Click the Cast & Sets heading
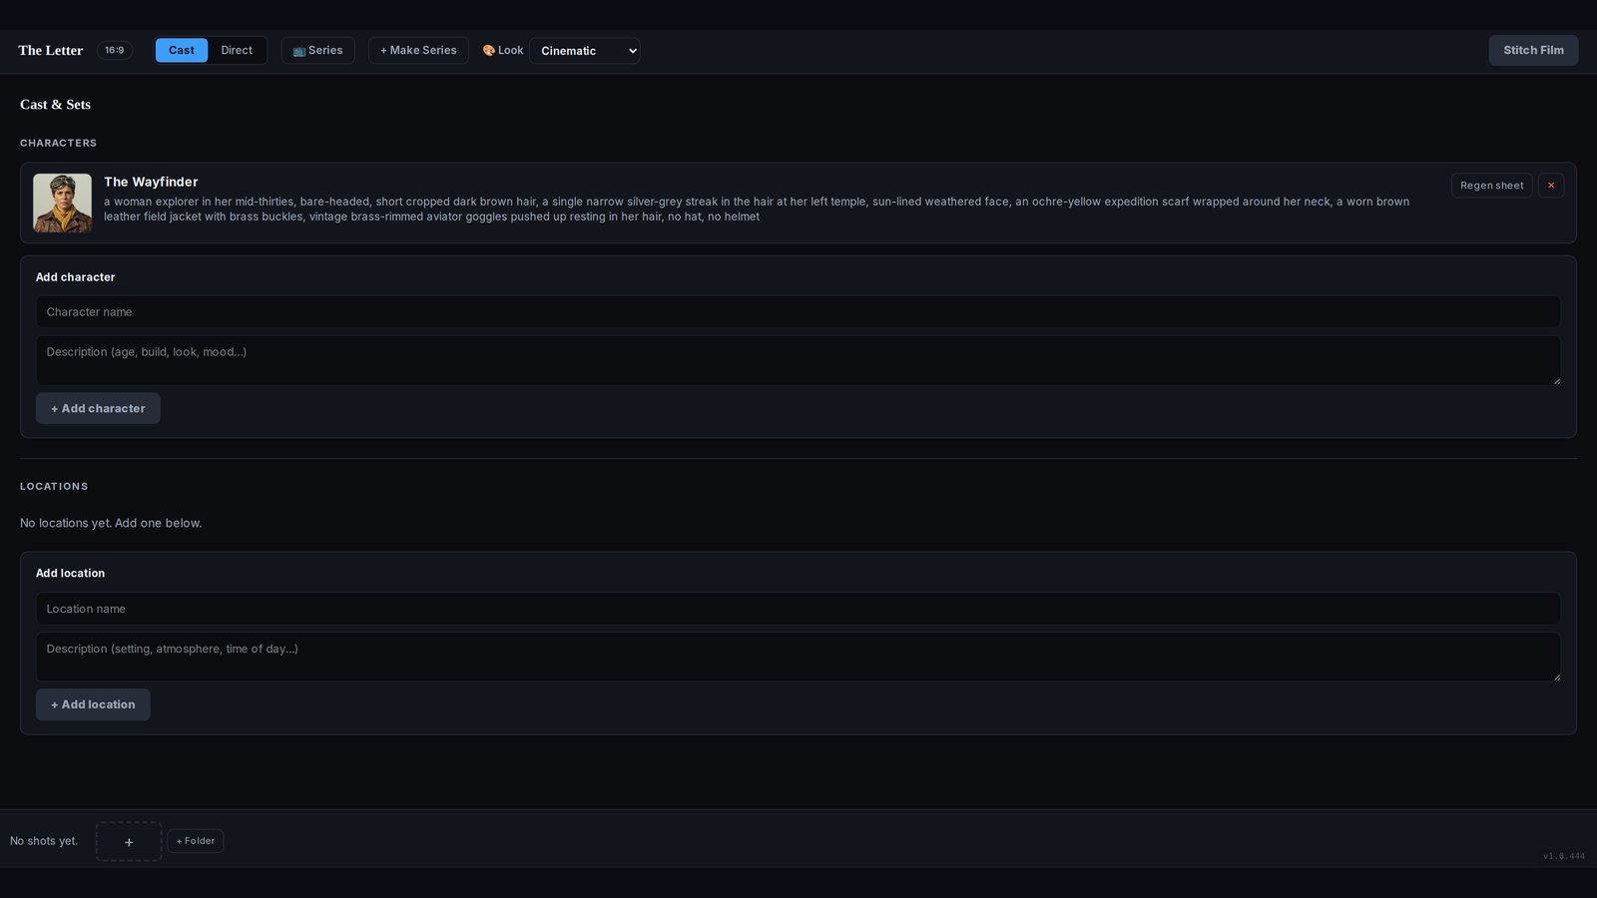This screenshot has height=898, width=1597. [x=55, y=105]
